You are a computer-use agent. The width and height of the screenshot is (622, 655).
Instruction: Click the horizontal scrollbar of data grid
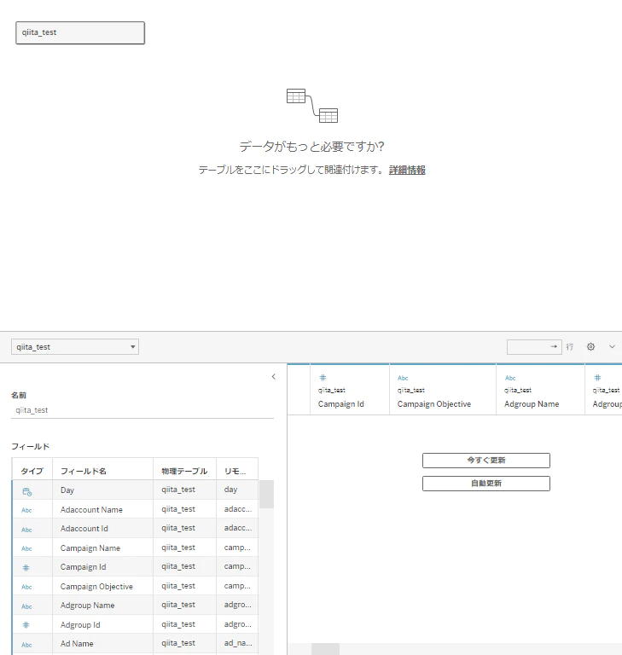[325, 649]
